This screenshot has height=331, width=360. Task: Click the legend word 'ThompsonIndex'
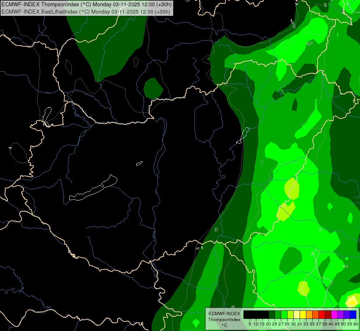click(x=224, y=320)
